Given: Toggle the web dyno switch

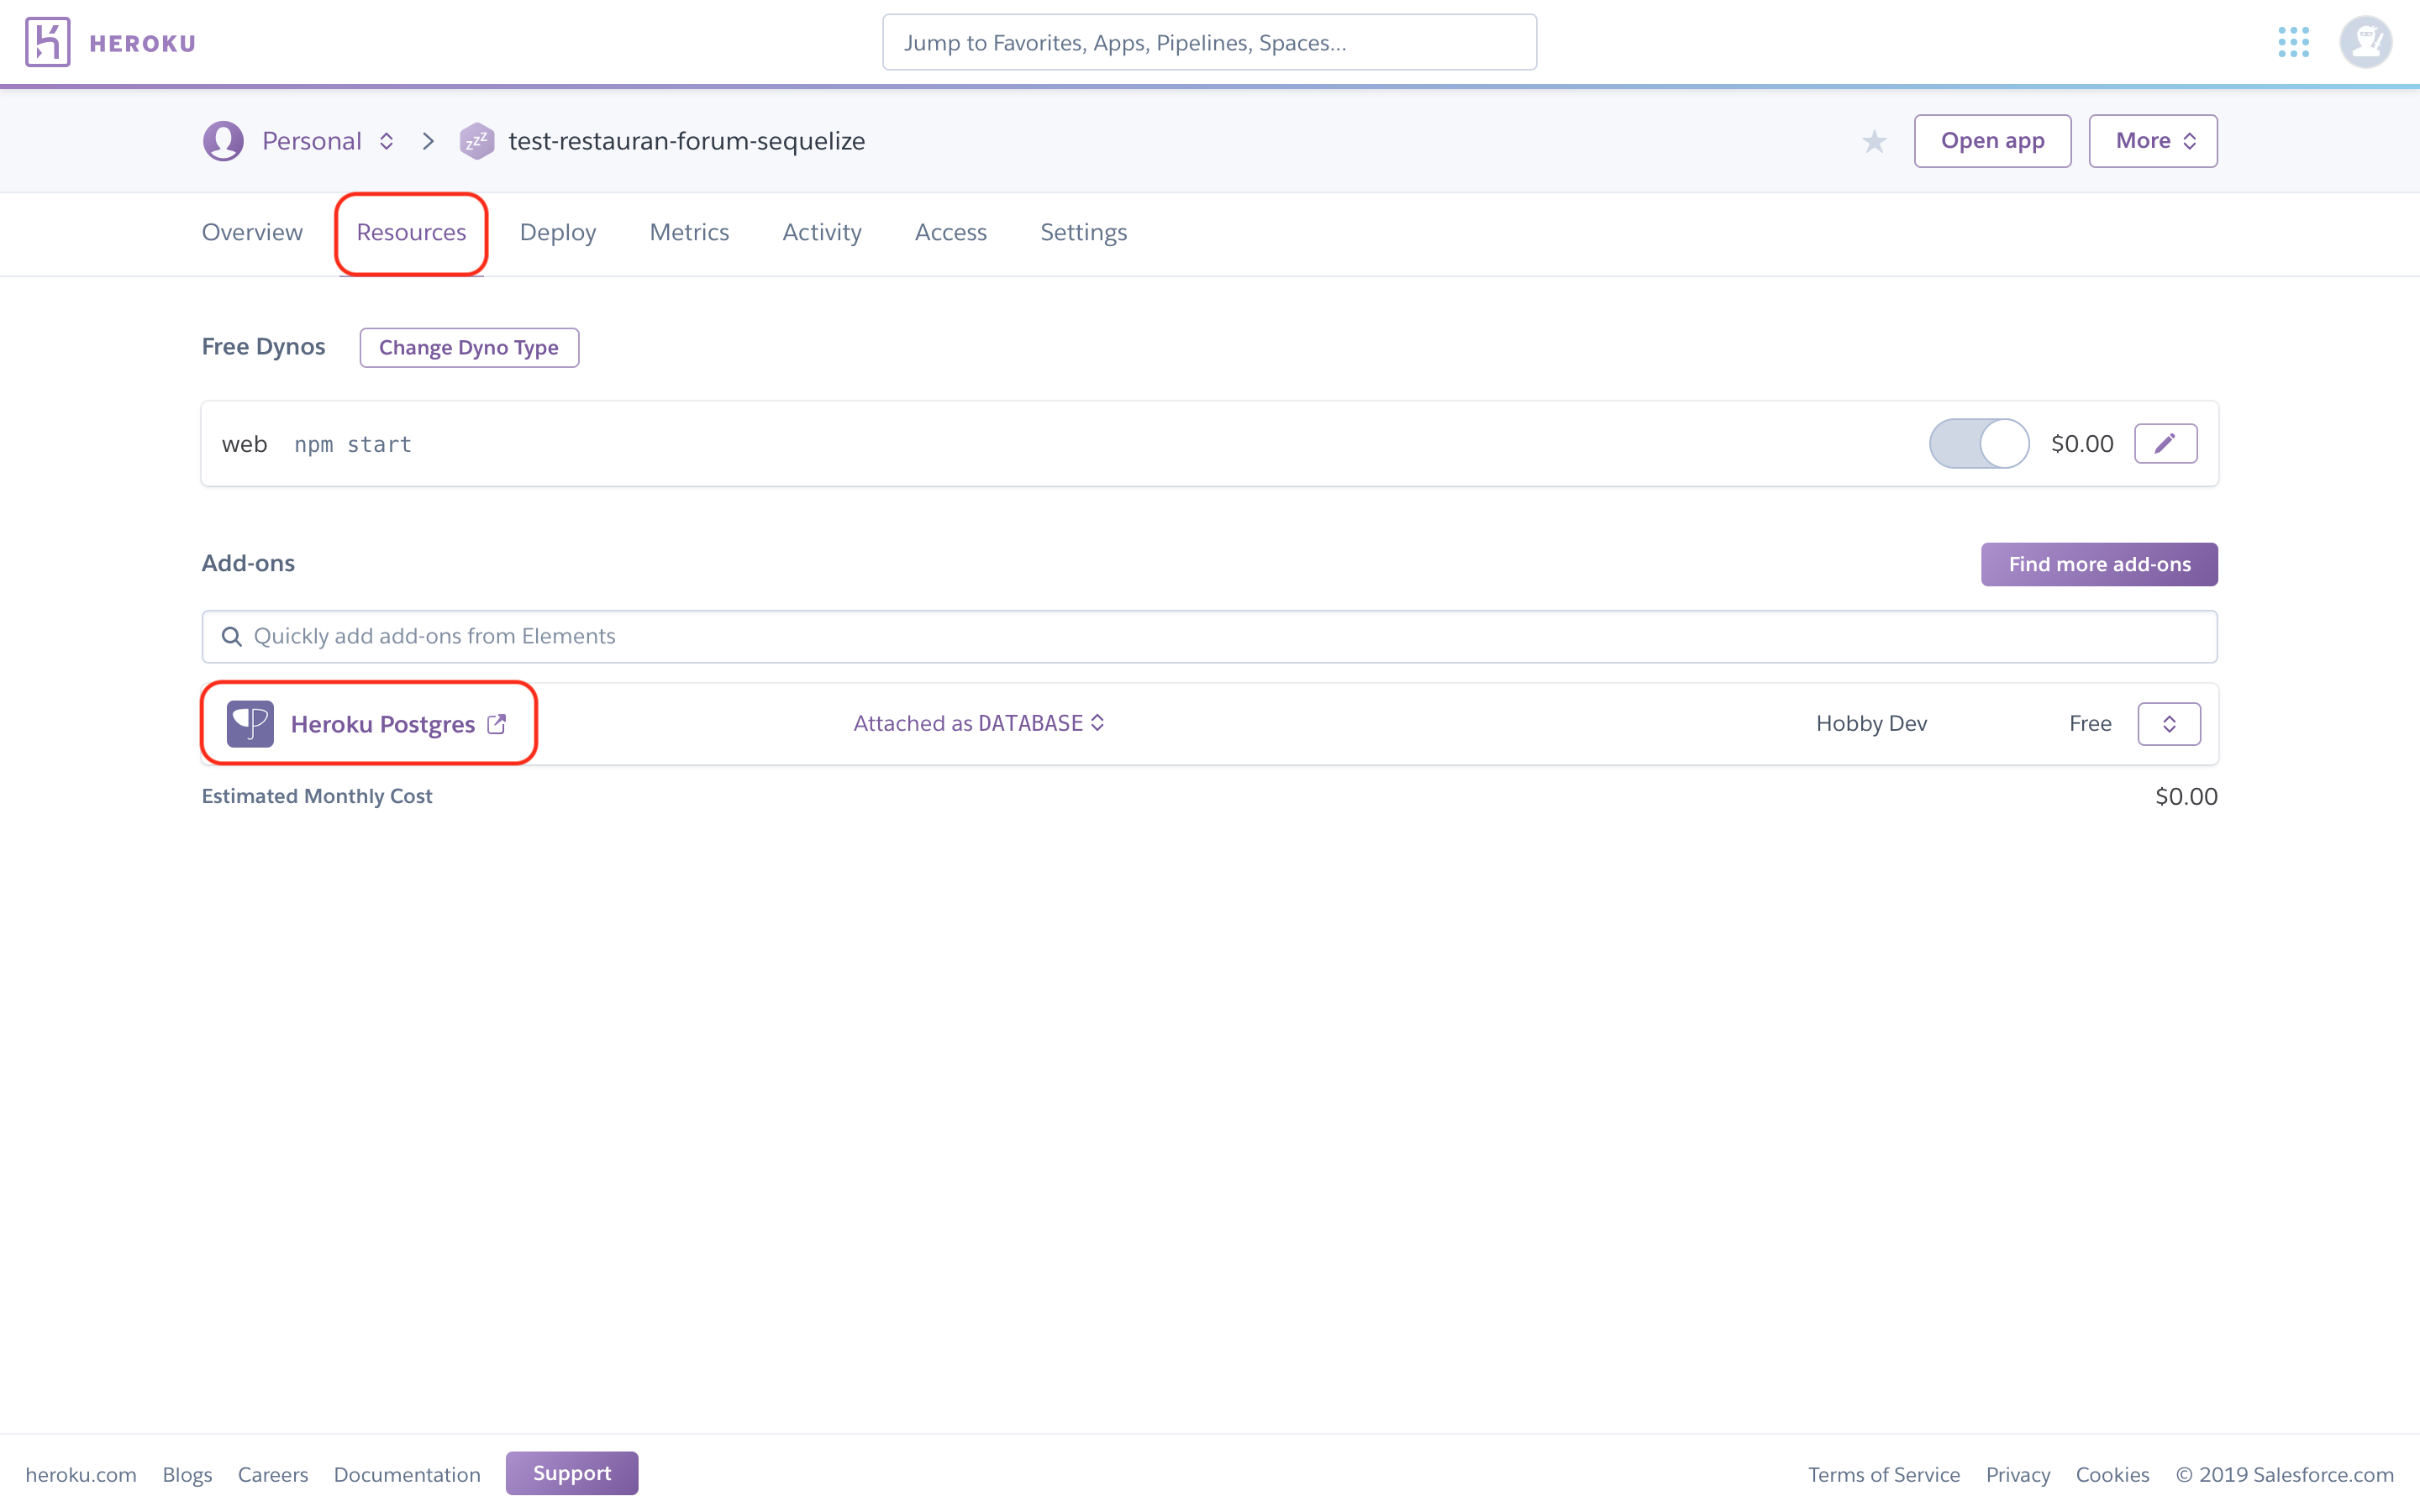Looking at the screenshot, I should click(x=1978, y=444).
